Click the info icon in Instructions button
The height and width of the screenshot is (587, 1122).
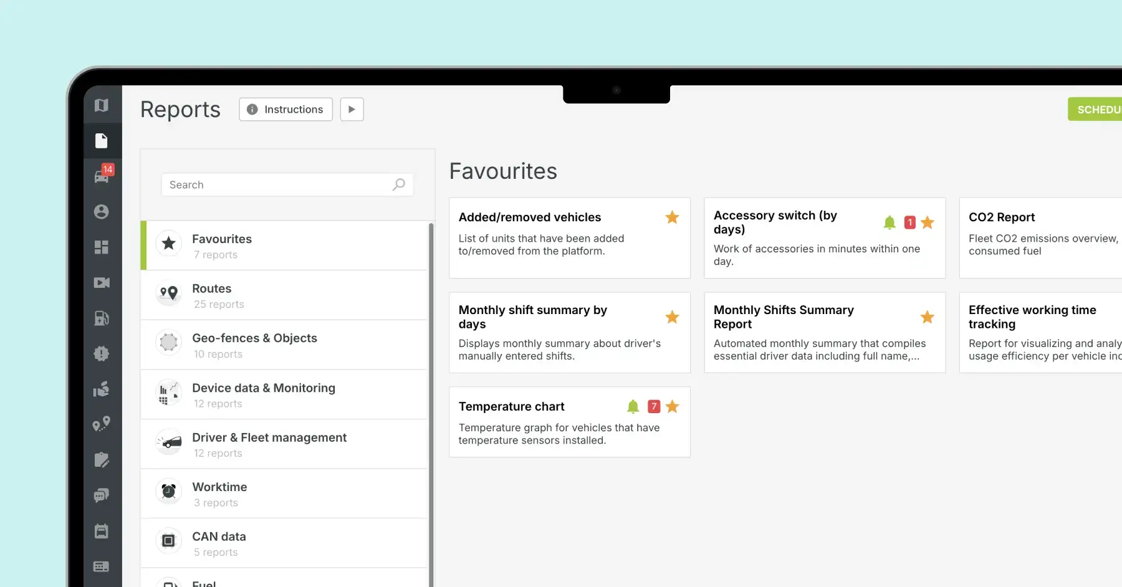point(252,110)
